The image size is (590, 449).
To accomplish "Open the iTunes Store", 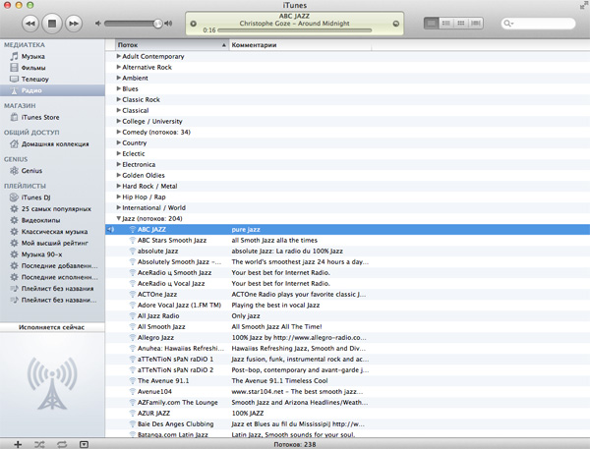I will pyautogui.click(x=40, y=117).
